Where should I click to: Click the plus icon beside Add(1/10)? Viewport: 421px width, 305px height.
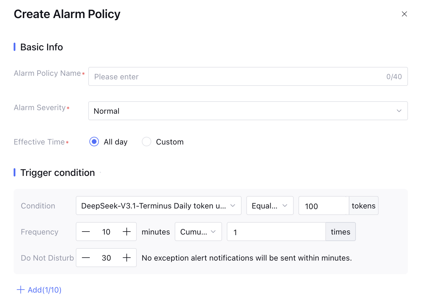21,290
